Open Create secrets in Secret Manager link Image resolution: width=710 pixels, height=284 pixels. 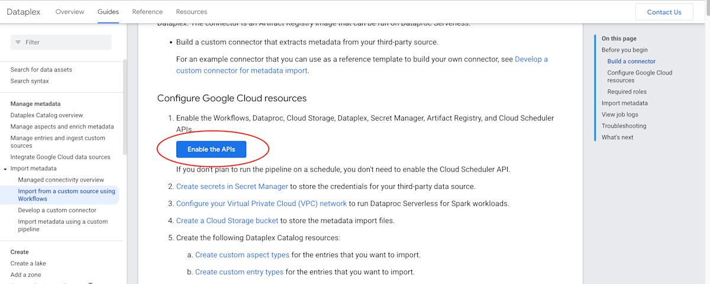pyautogui.click(x=232, y=186)
